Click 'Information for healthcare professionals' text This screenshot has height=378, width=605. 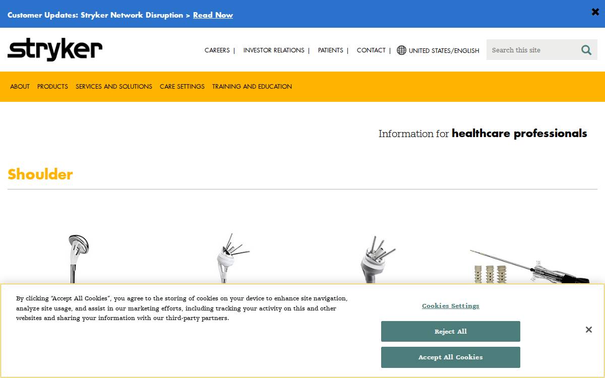483,134
